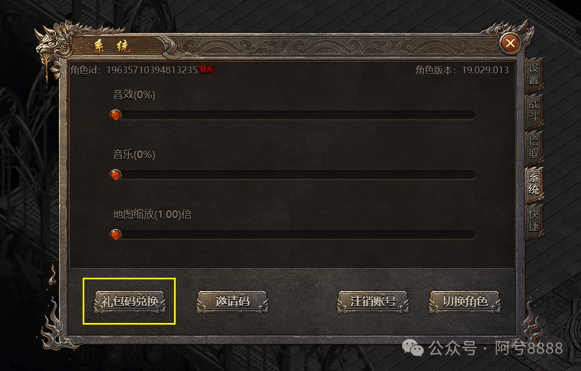The height and width of the screenshot is (371, 581).
Task: Open the 邀请码 button
Action: pos(232,301)
